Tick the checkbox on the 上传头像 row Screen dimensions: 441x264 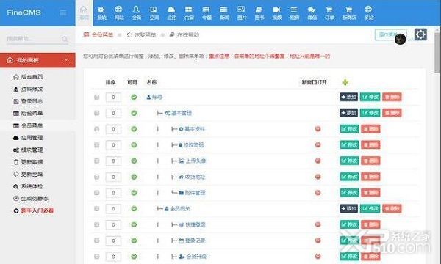click(x=97, y=161)
